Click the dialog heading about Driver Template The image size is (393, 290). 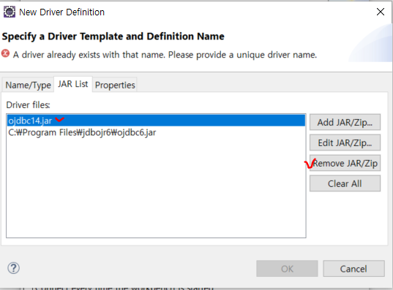point(113,37)
